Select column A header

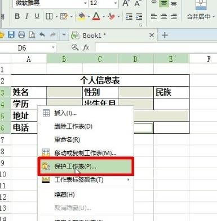click(x=29, y=59)
